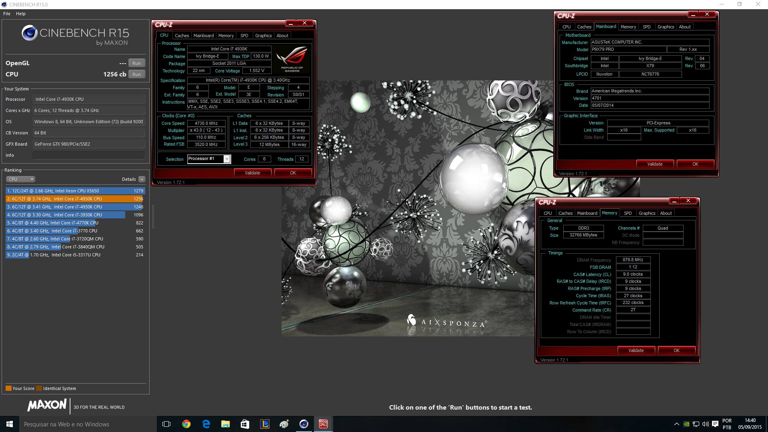Image resolution: width=768 pixels, height=432 pixels.
Task: Open the File menu
Action: point(7,14)
